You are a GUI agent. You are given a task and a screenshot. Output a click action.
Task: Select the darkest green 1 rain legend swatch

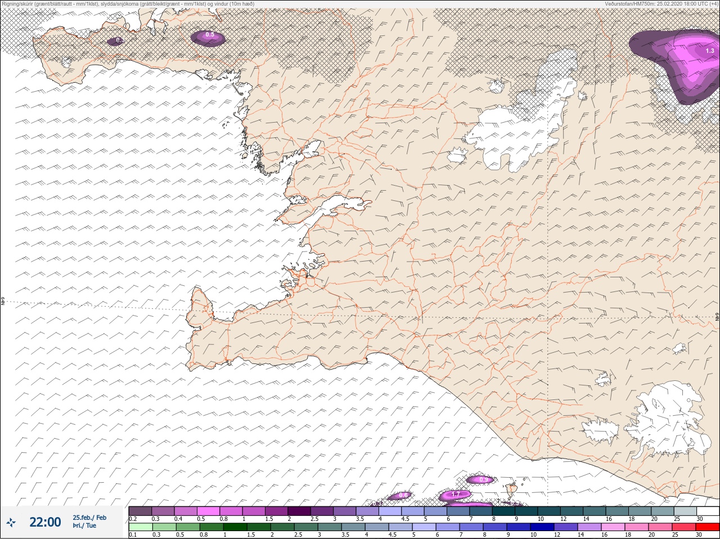point(234,527)
